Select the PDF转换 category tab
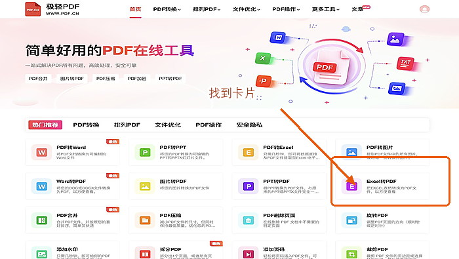Image resolution: width=459 pixels, height=259 pixels. click(x=86, y=125)
